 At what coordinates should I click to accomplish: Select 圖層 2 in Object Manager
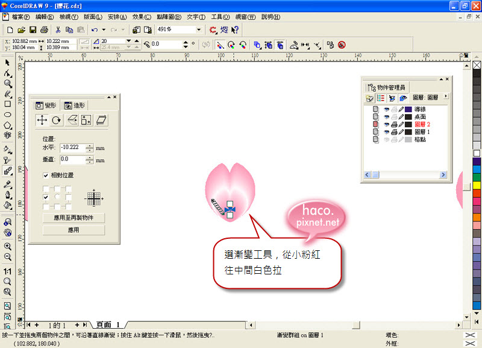pyautogui.click(x=422, y=124)
